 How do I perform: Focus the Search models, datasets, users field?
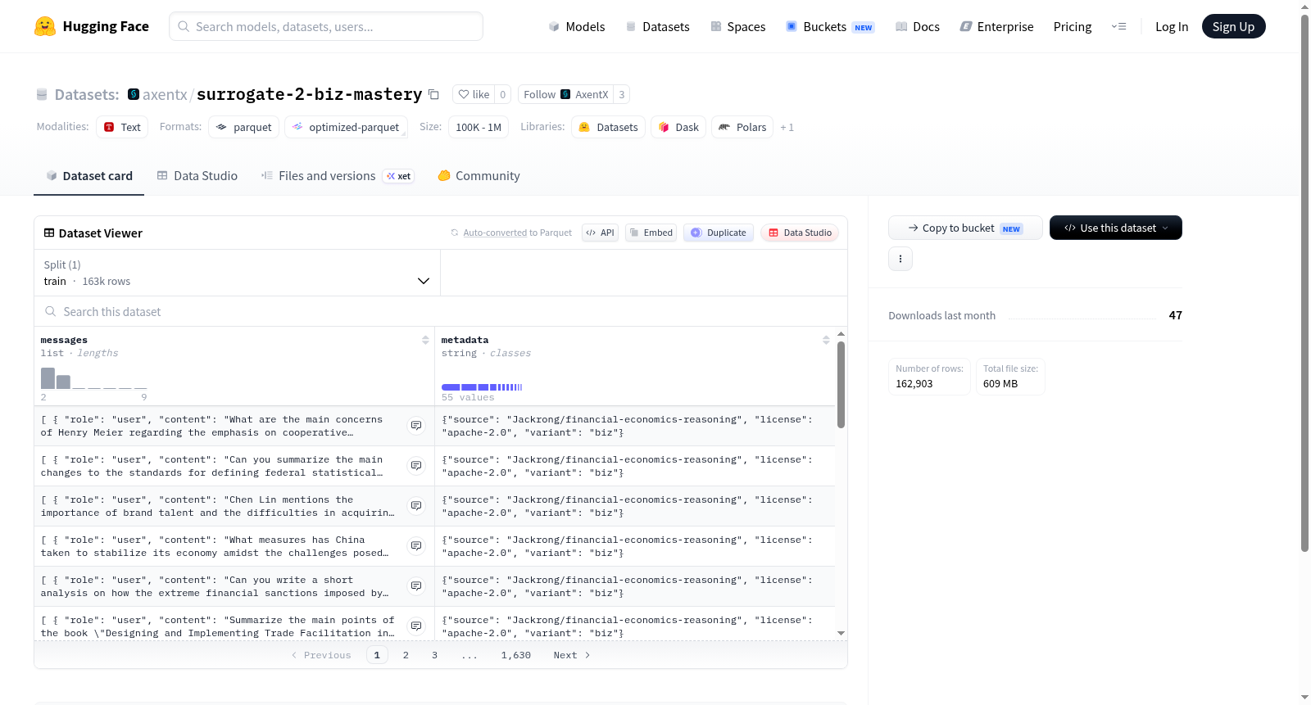(326, 26)
